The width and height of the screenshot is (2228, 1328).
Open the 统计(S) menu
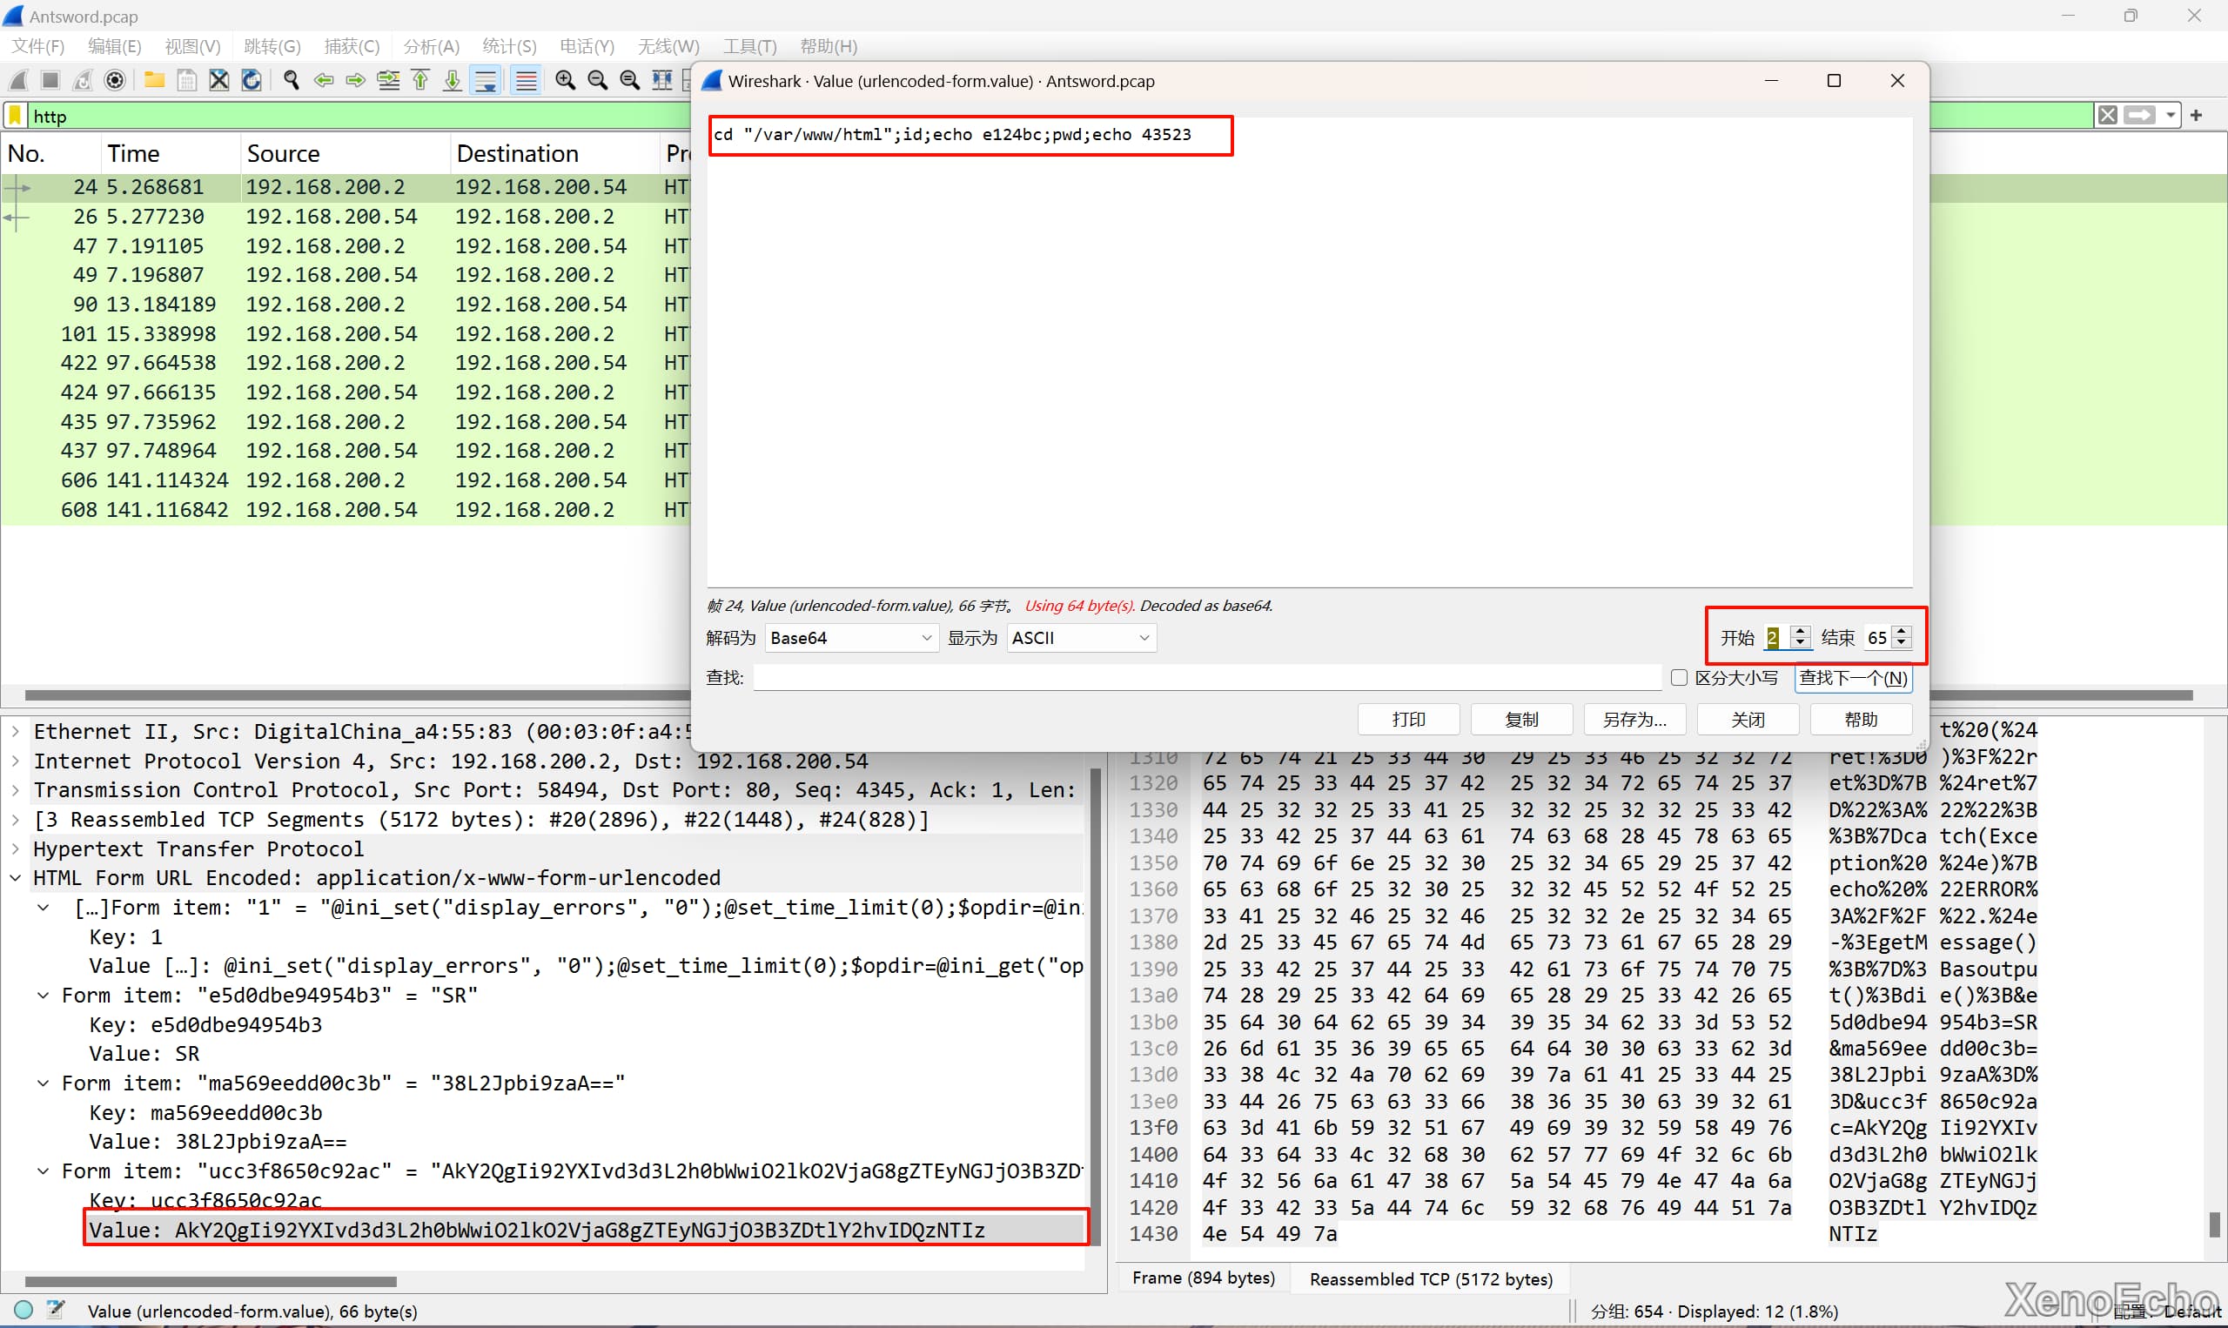click(508, 46)
